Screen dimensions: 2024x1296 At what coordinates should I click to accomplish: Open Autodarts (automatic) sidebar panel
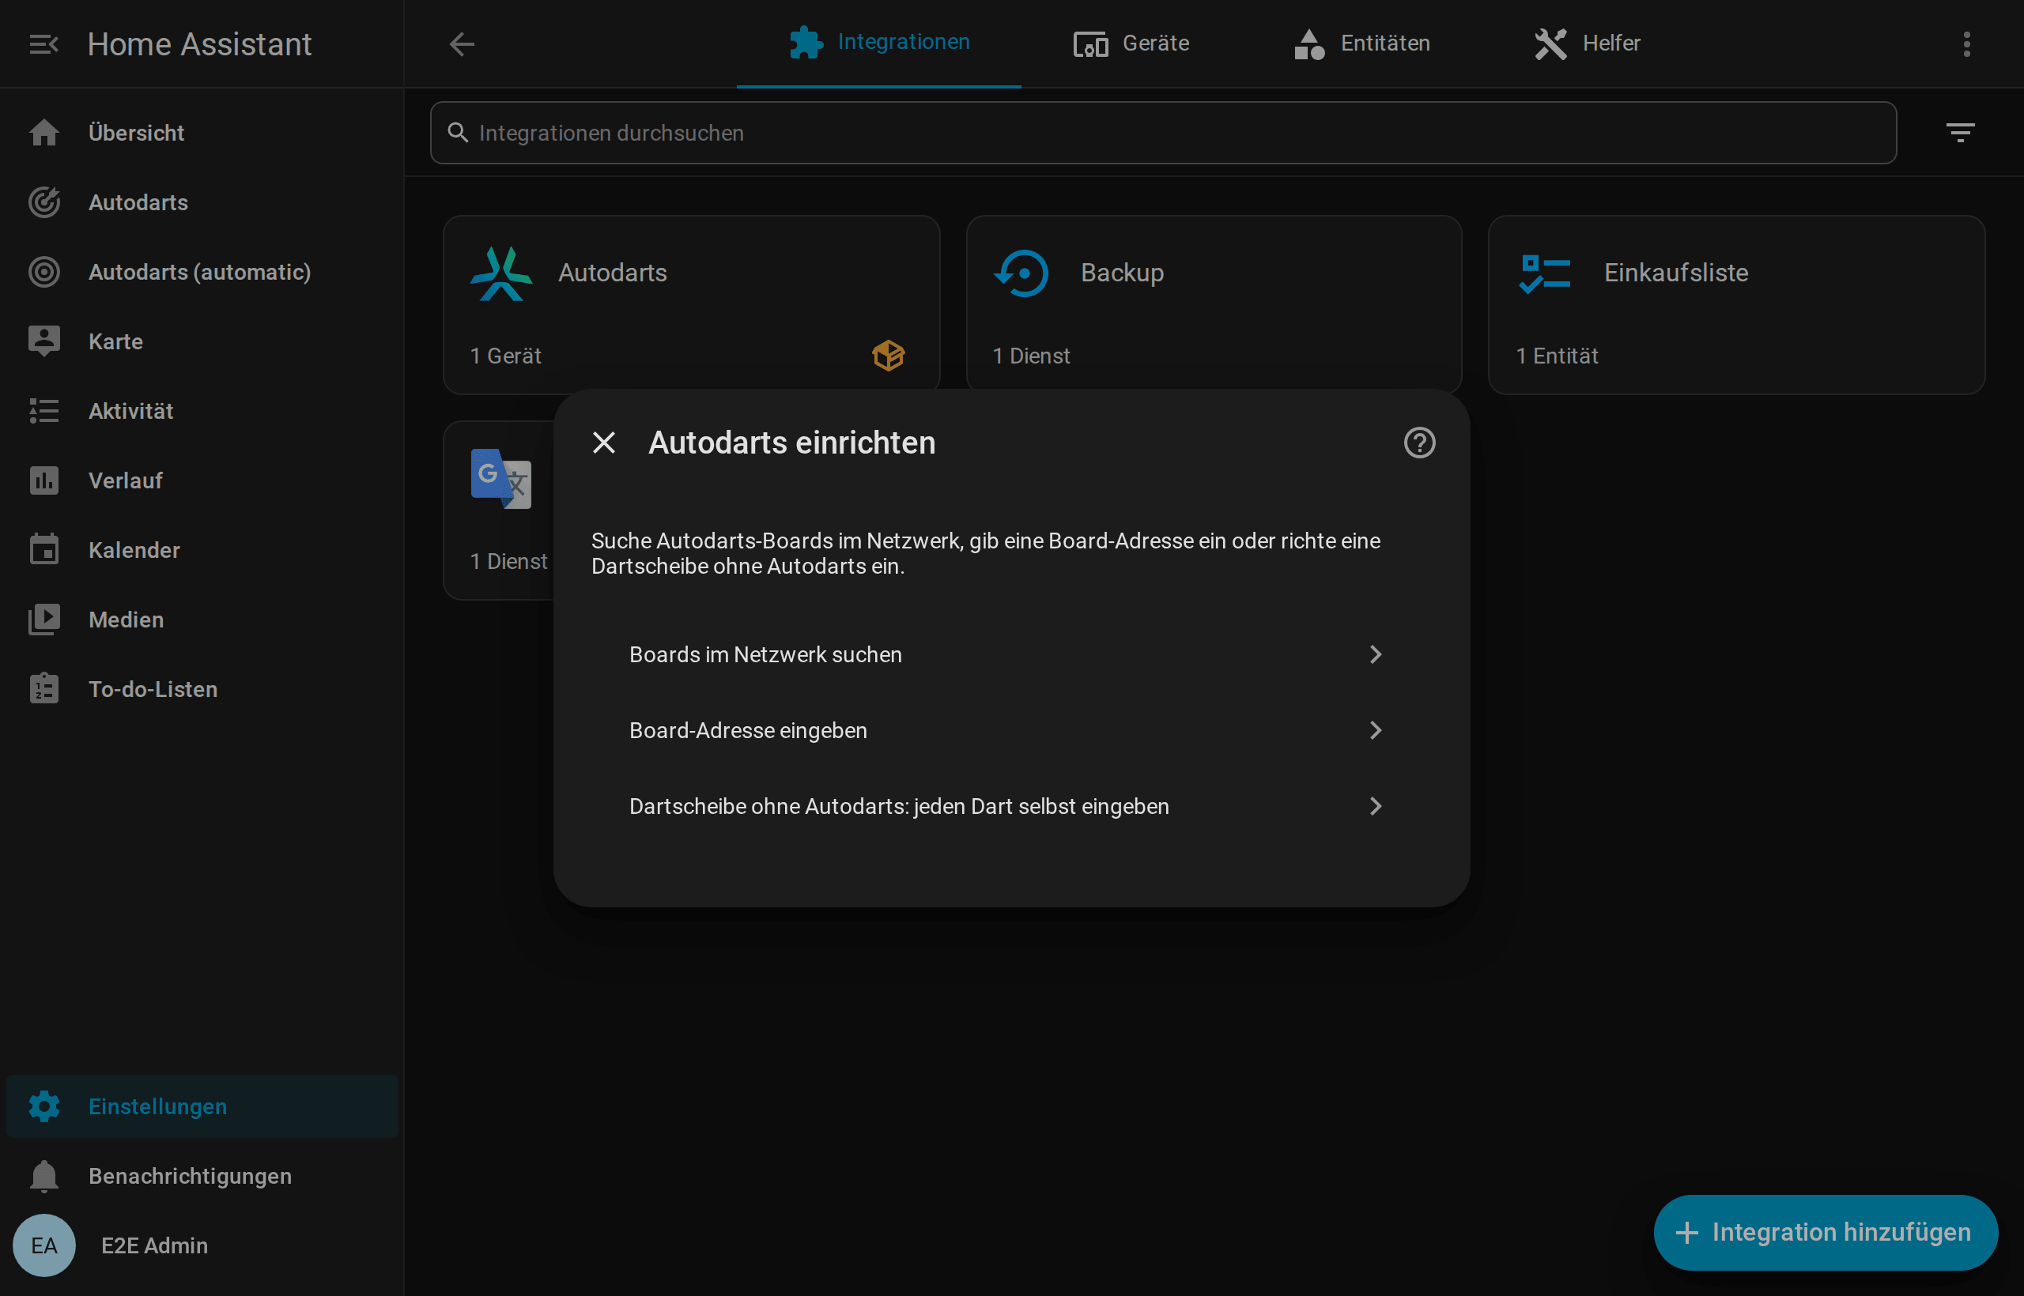pos(202,272)
